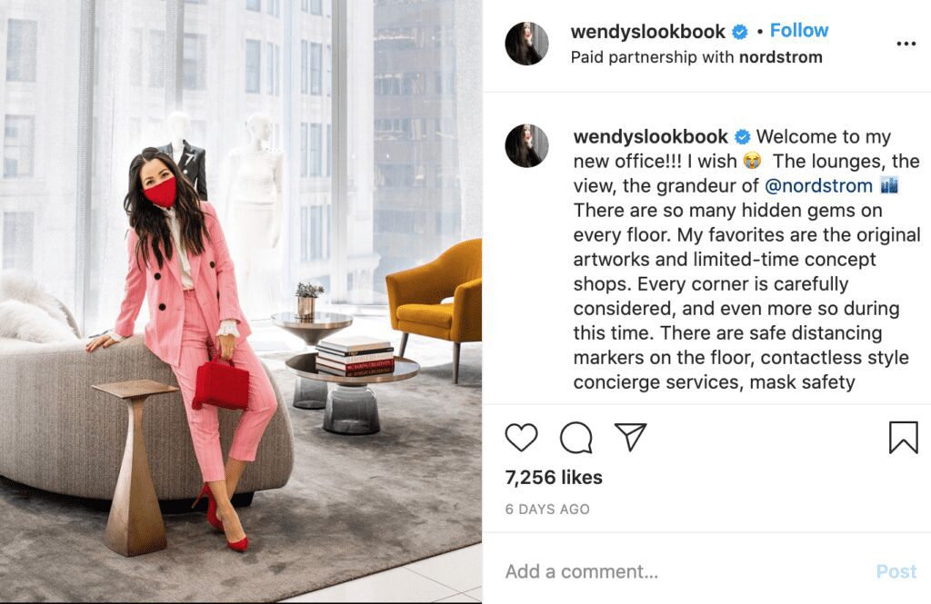
Task: Click the Follow link in the header
Action: (798, 30)
